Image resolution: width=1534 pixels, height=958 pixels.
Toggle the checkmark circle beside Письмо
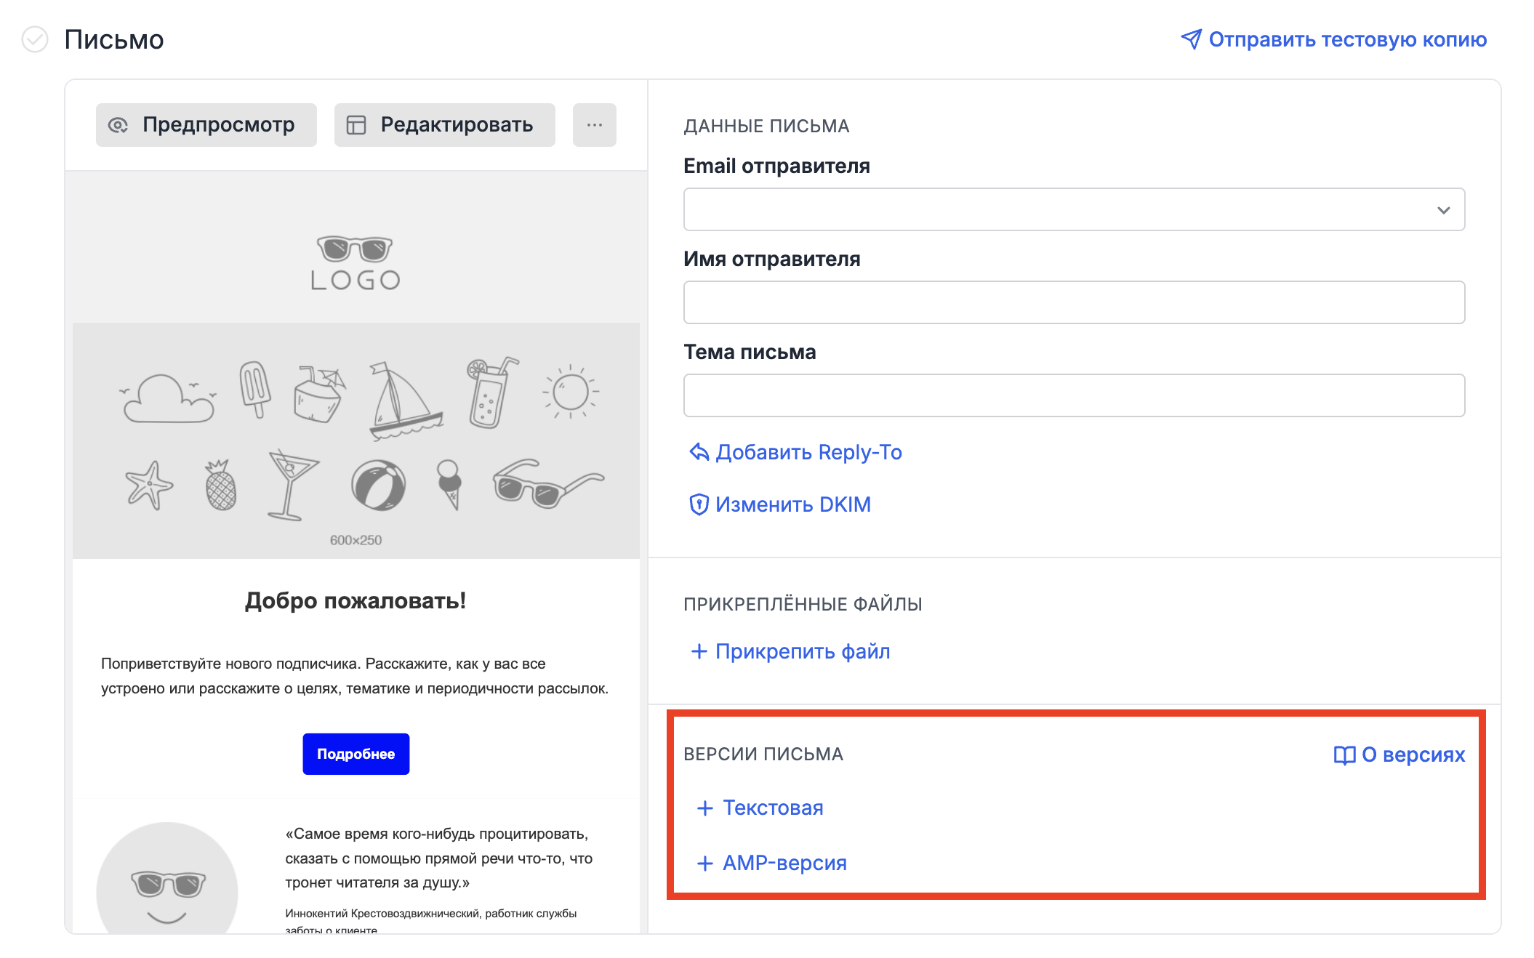(x=35, y=39)
